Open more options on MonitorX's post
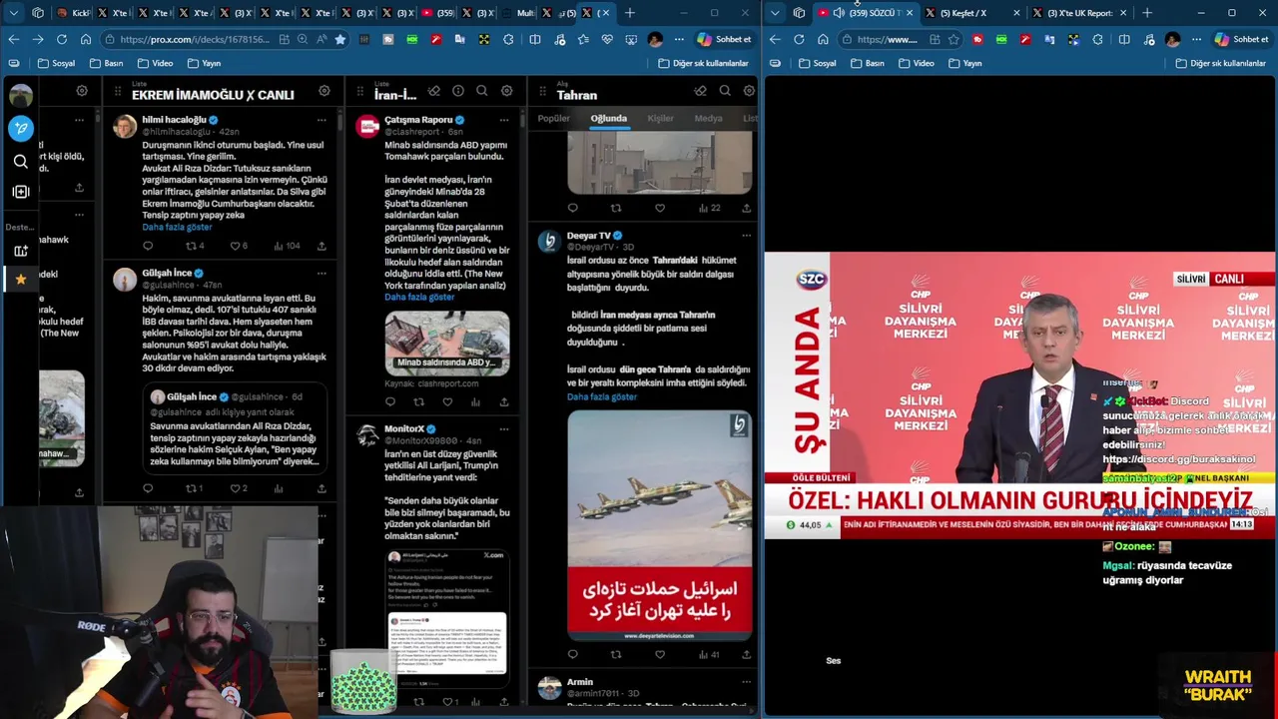Screen dimensions: 1278x719 503,428
